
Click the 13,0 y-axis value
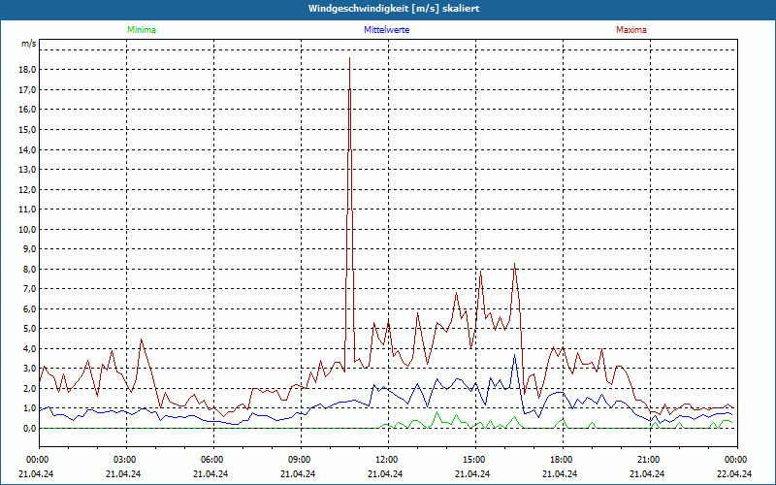(x=27, y=169)
